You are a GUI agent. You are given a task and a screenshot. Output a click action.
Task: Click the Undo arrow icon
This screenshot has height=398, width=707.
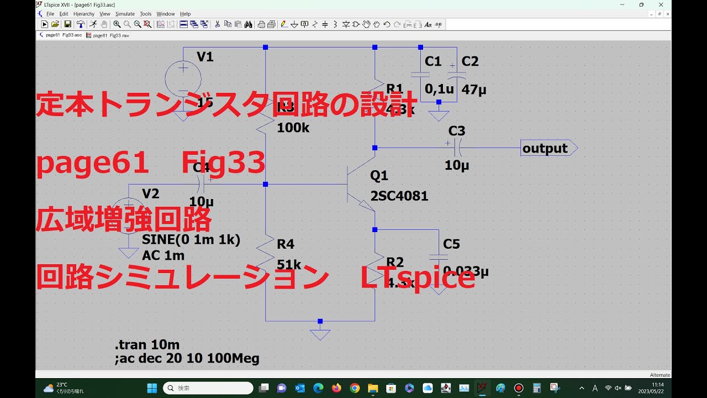pos(387,24)
